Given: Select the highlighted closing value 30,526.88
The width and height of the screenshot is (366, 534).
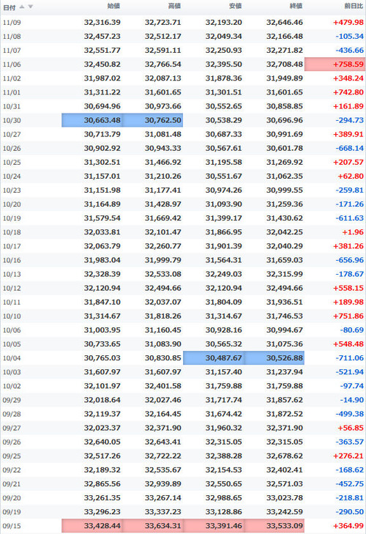Looking at the screenshot, I should click(274, 358).
